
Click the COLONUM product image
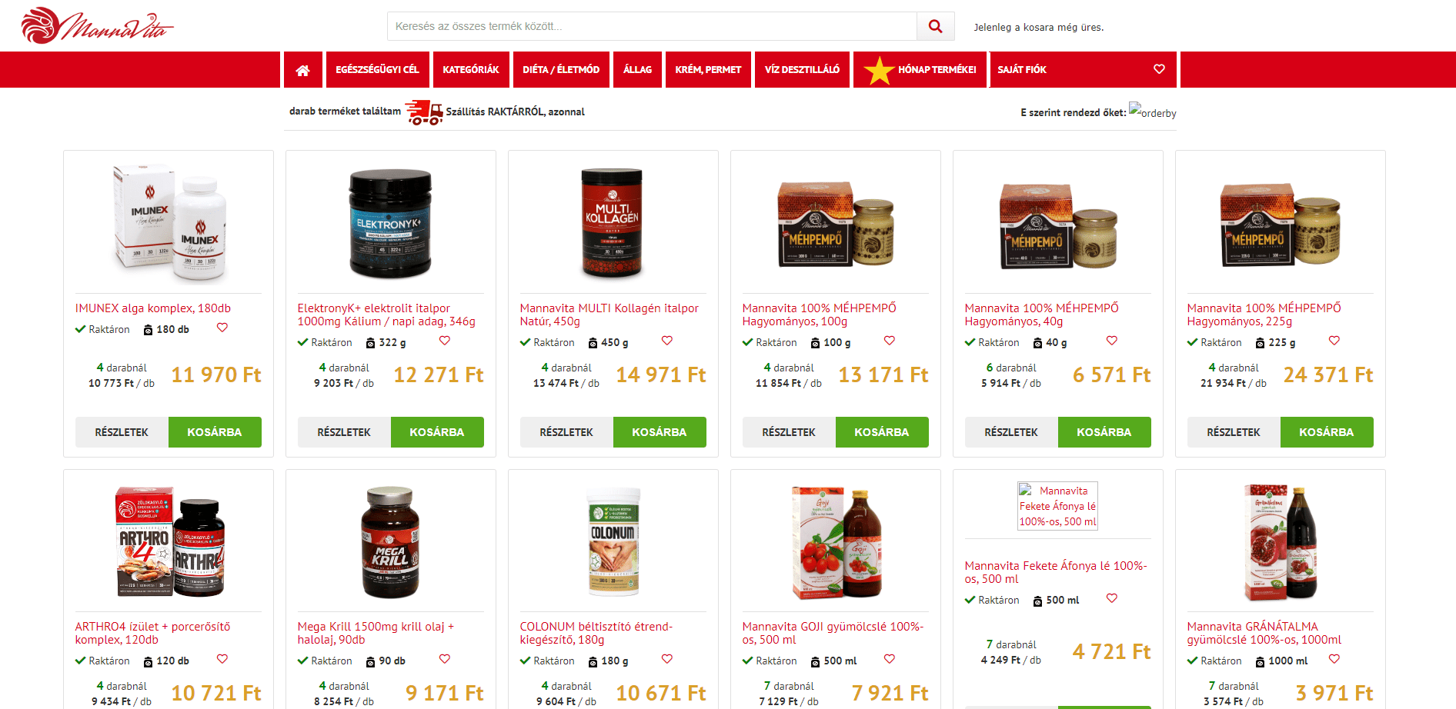click(613, 541)
